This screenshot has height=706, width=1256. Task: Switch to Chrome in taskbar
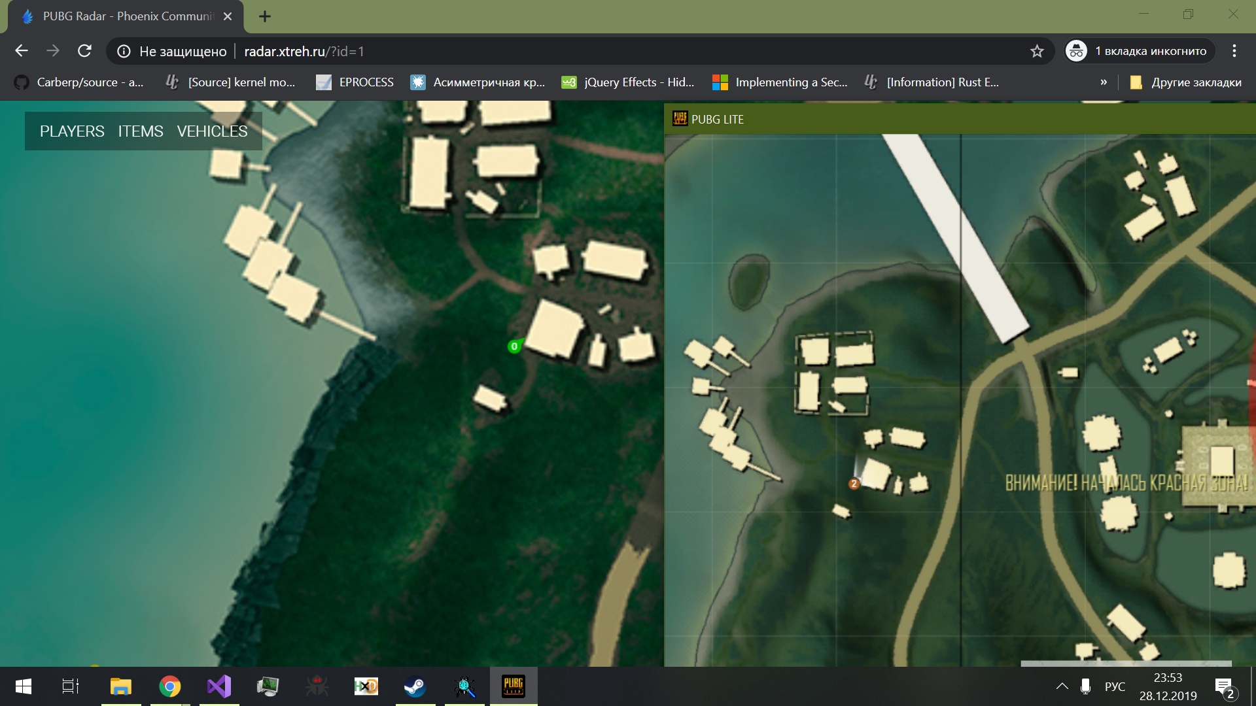point(170,686)
